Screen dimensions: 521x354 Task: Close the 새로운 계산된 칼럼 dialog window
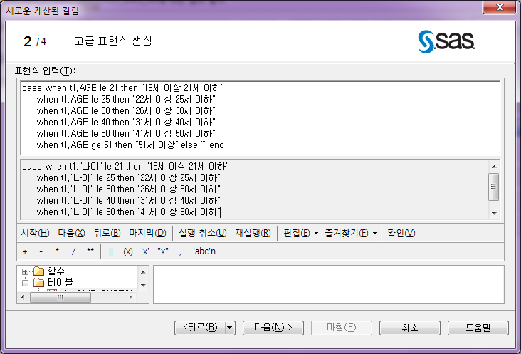click(500, 7)
